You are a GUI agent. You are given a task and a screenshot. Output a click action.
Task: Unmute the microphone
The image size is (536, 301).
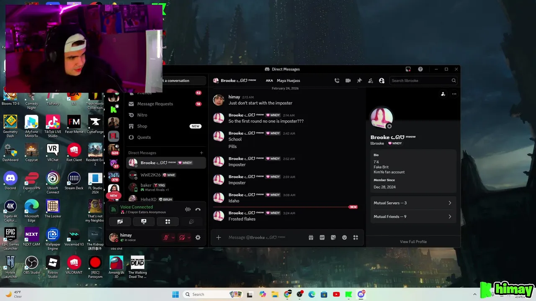pyautogui.click(x=166, y=237)
